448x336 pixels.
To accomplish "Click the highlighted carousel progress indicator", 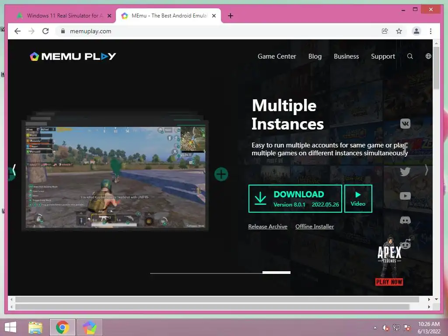I will point(276,273).
